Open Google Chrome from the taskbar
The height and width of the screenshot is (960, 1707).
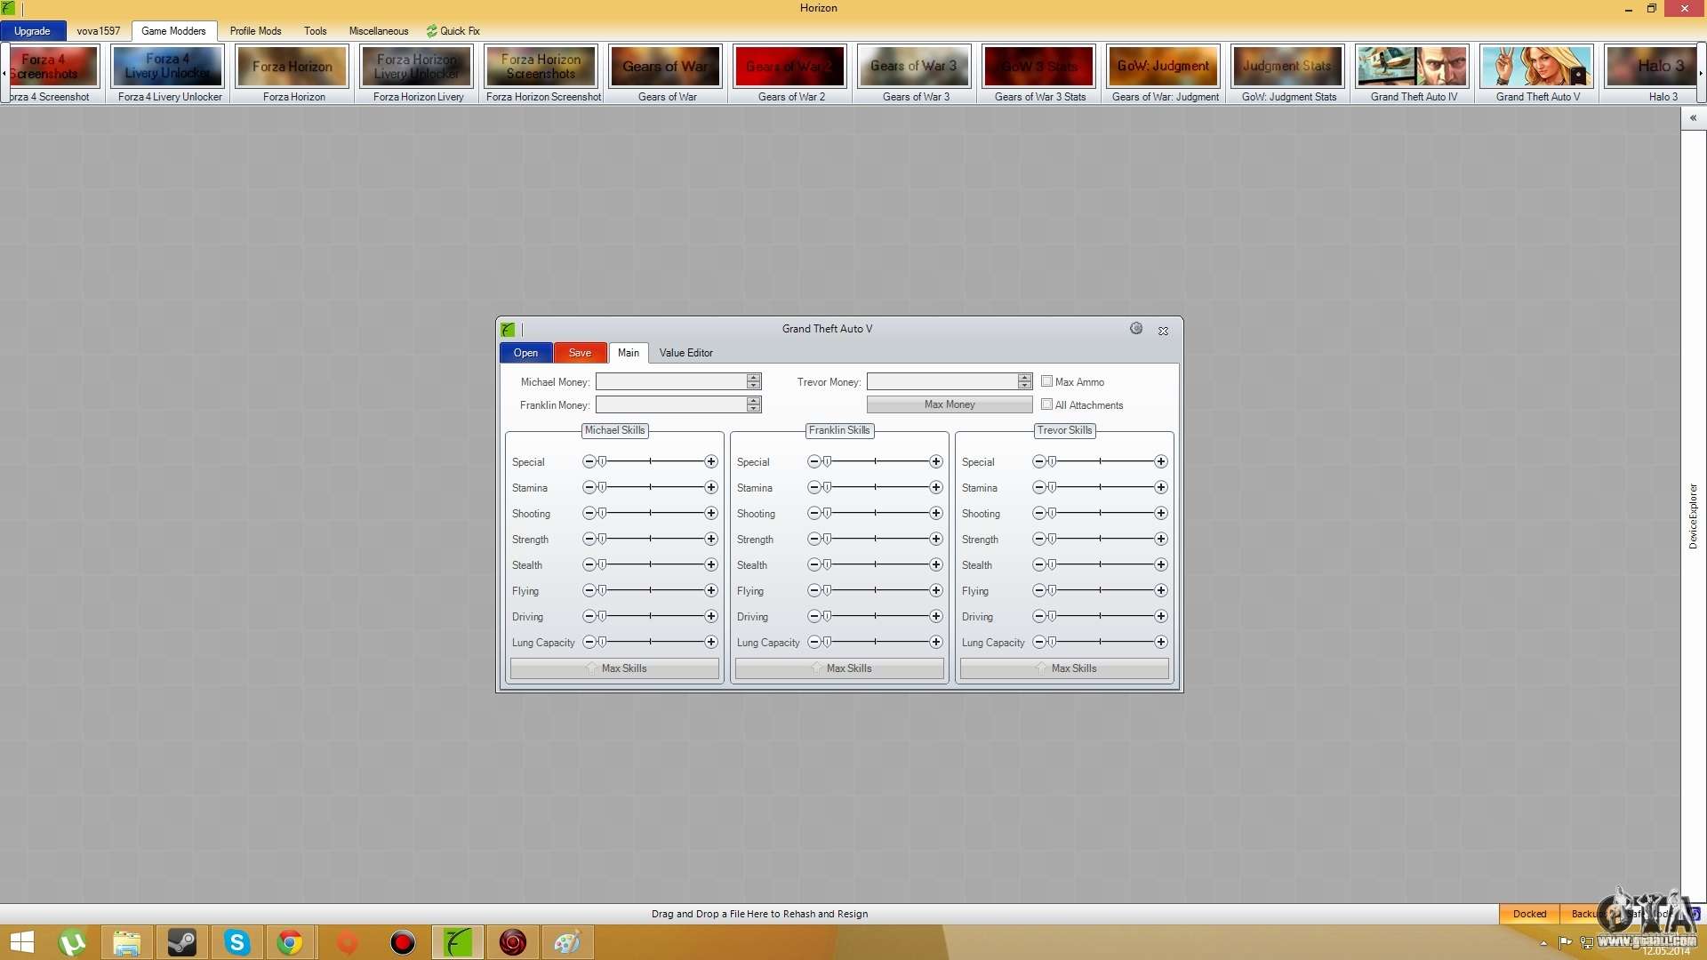point(291,942)
